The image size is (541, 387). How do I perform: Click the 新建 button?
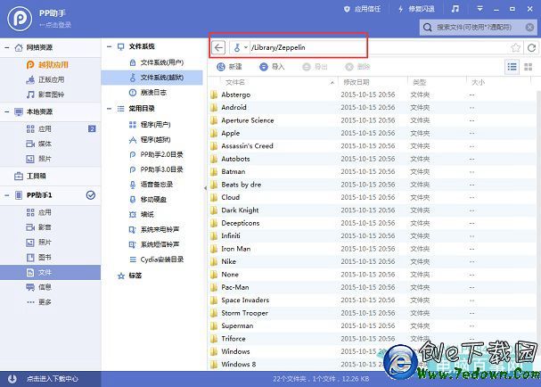tap(229, 67)
